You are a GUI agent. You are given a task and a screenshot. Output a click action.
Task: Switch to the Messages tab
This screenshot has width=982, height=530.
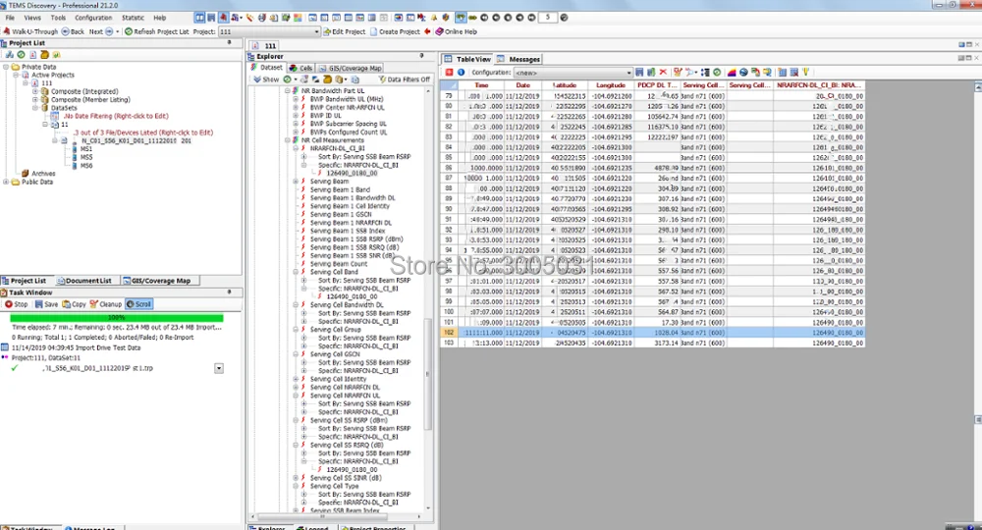(x=518, y=59)
